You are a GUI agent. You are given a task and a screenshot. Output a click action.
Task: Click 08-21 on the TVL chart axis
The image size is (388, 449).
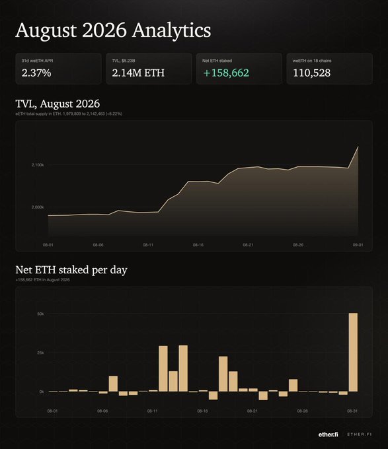click(248, 245)
